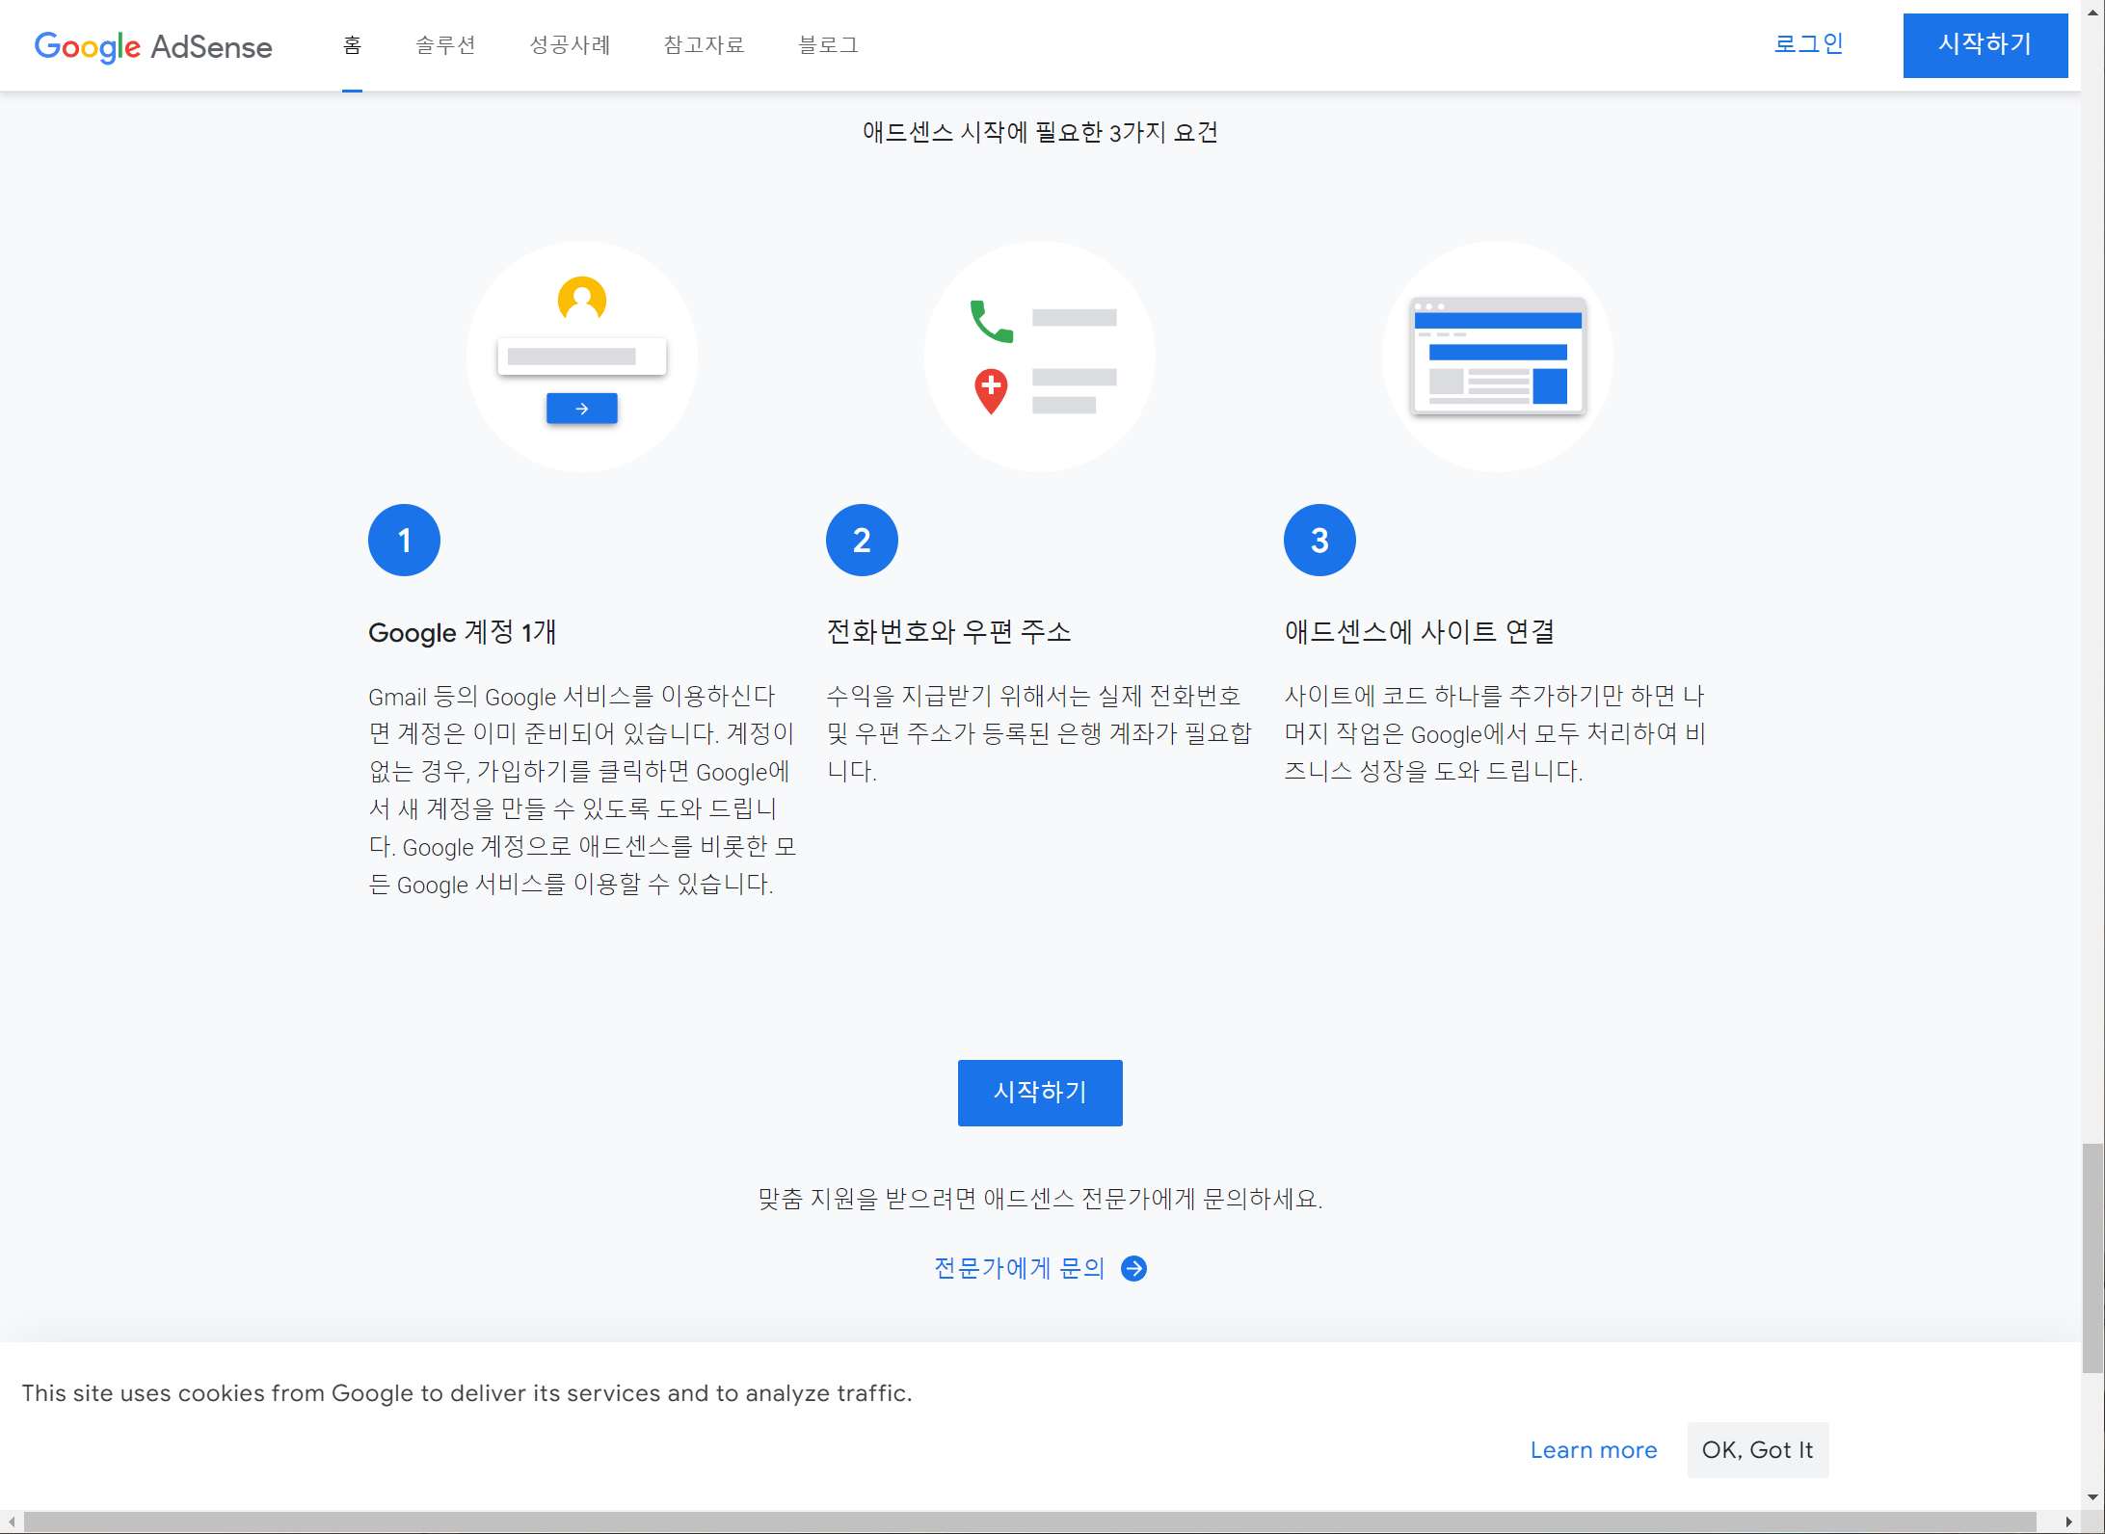Click the website layout illustration
The image size is (2105, 1534).
[1498, 356]
